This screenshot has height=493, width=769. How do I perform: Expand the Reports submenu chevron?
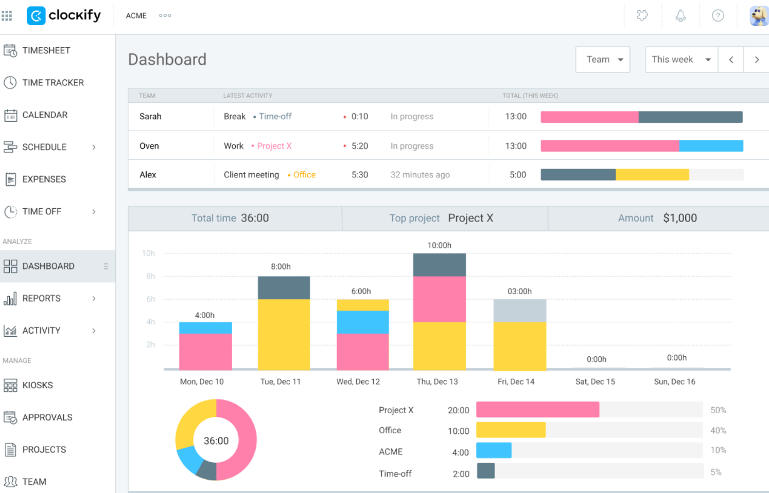pyautogui.click(x=94, y=298)
